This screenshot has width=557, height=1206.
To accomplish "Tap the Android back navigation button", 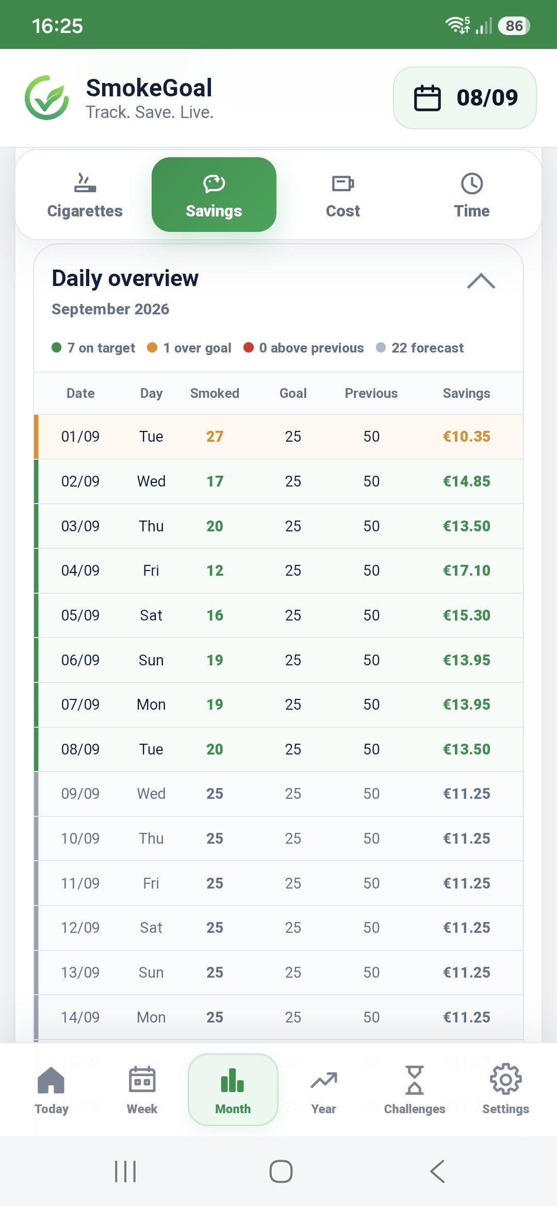I will tap(437, 1171).
